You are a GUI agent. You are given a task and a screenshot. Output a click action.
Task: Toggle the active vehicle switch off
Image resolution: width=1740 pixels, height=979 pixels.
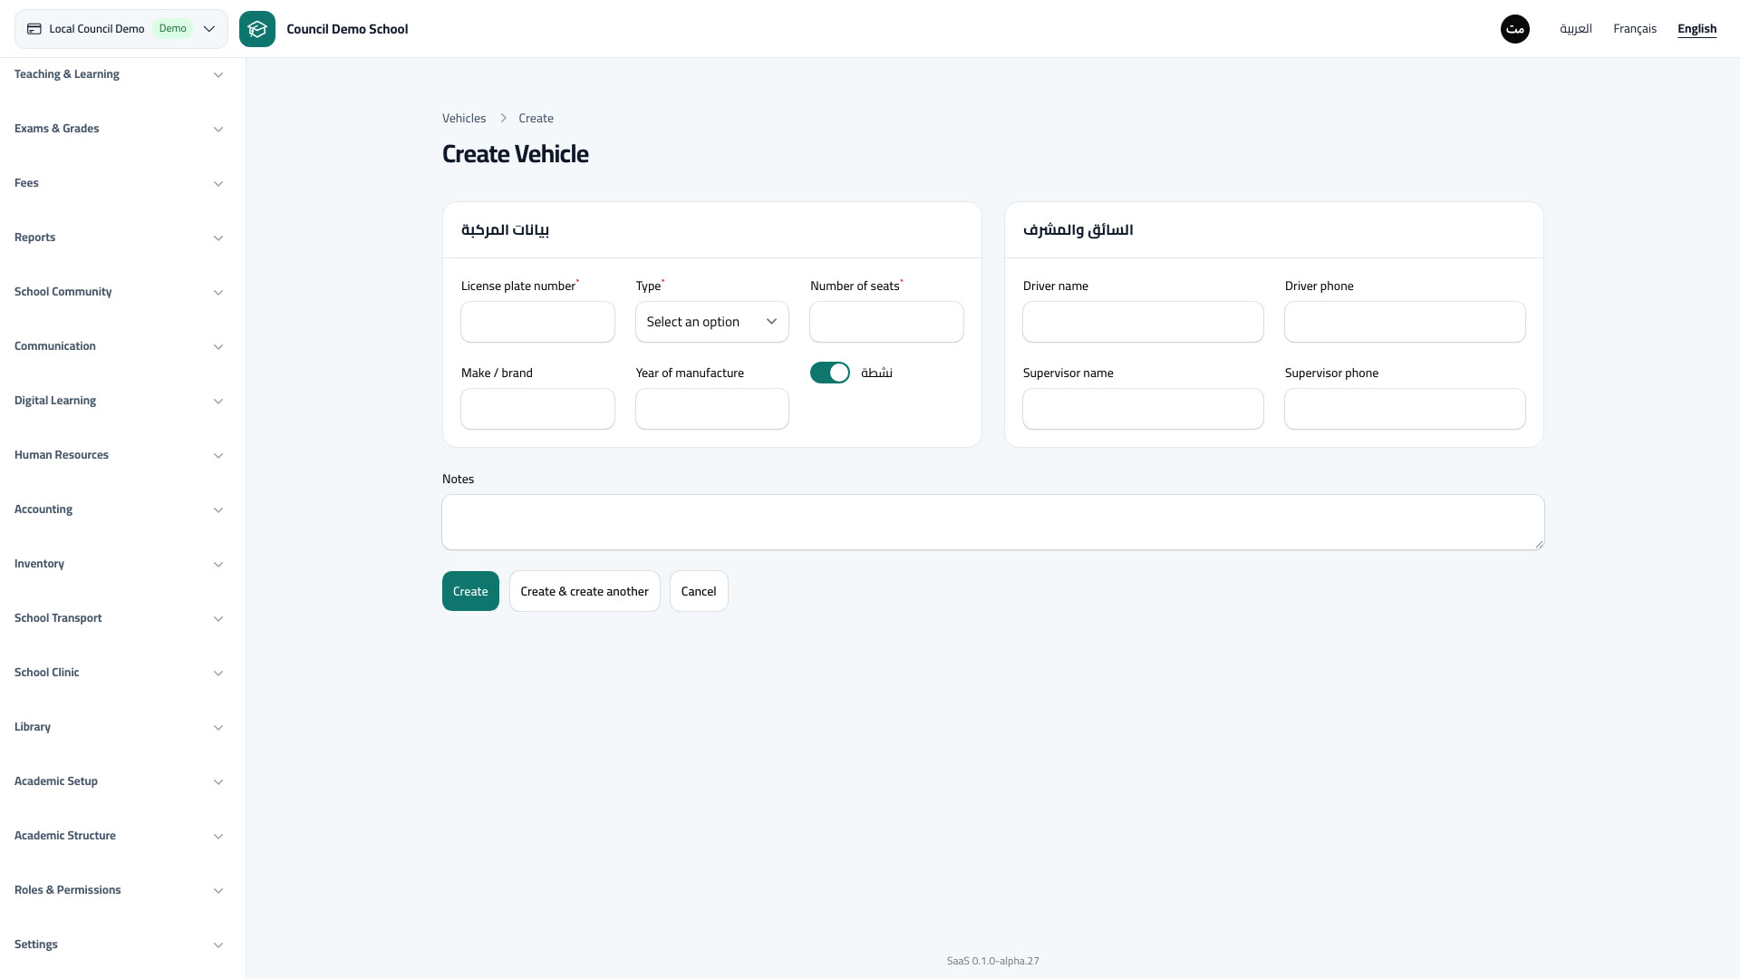click(x=830, y=373)
